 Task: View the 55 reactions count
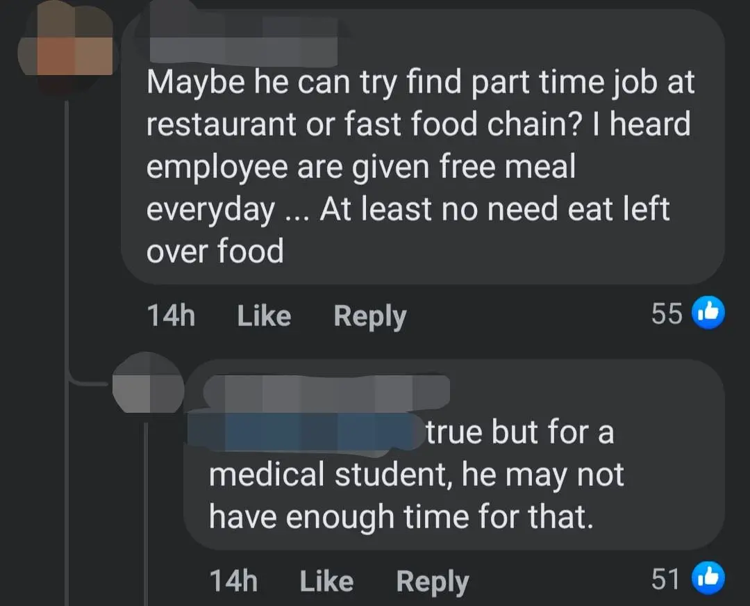(x=667, y=314)
